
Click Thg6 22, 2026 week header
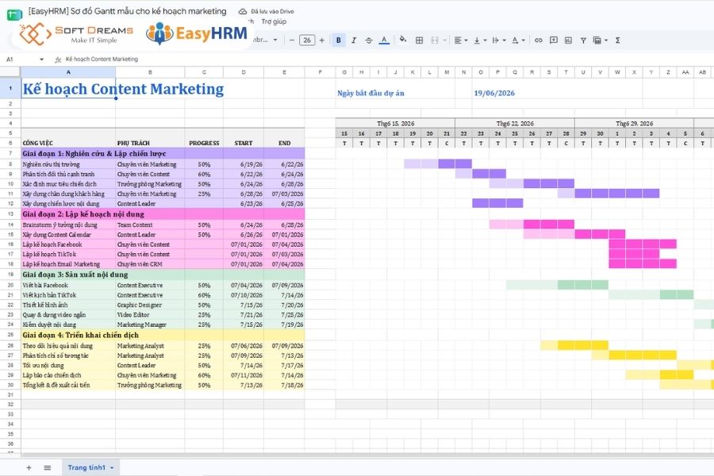tap(515, 124)
